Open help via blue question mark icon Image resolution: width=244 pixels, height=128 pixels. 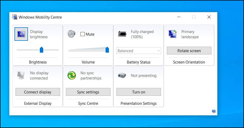[214, 111]
